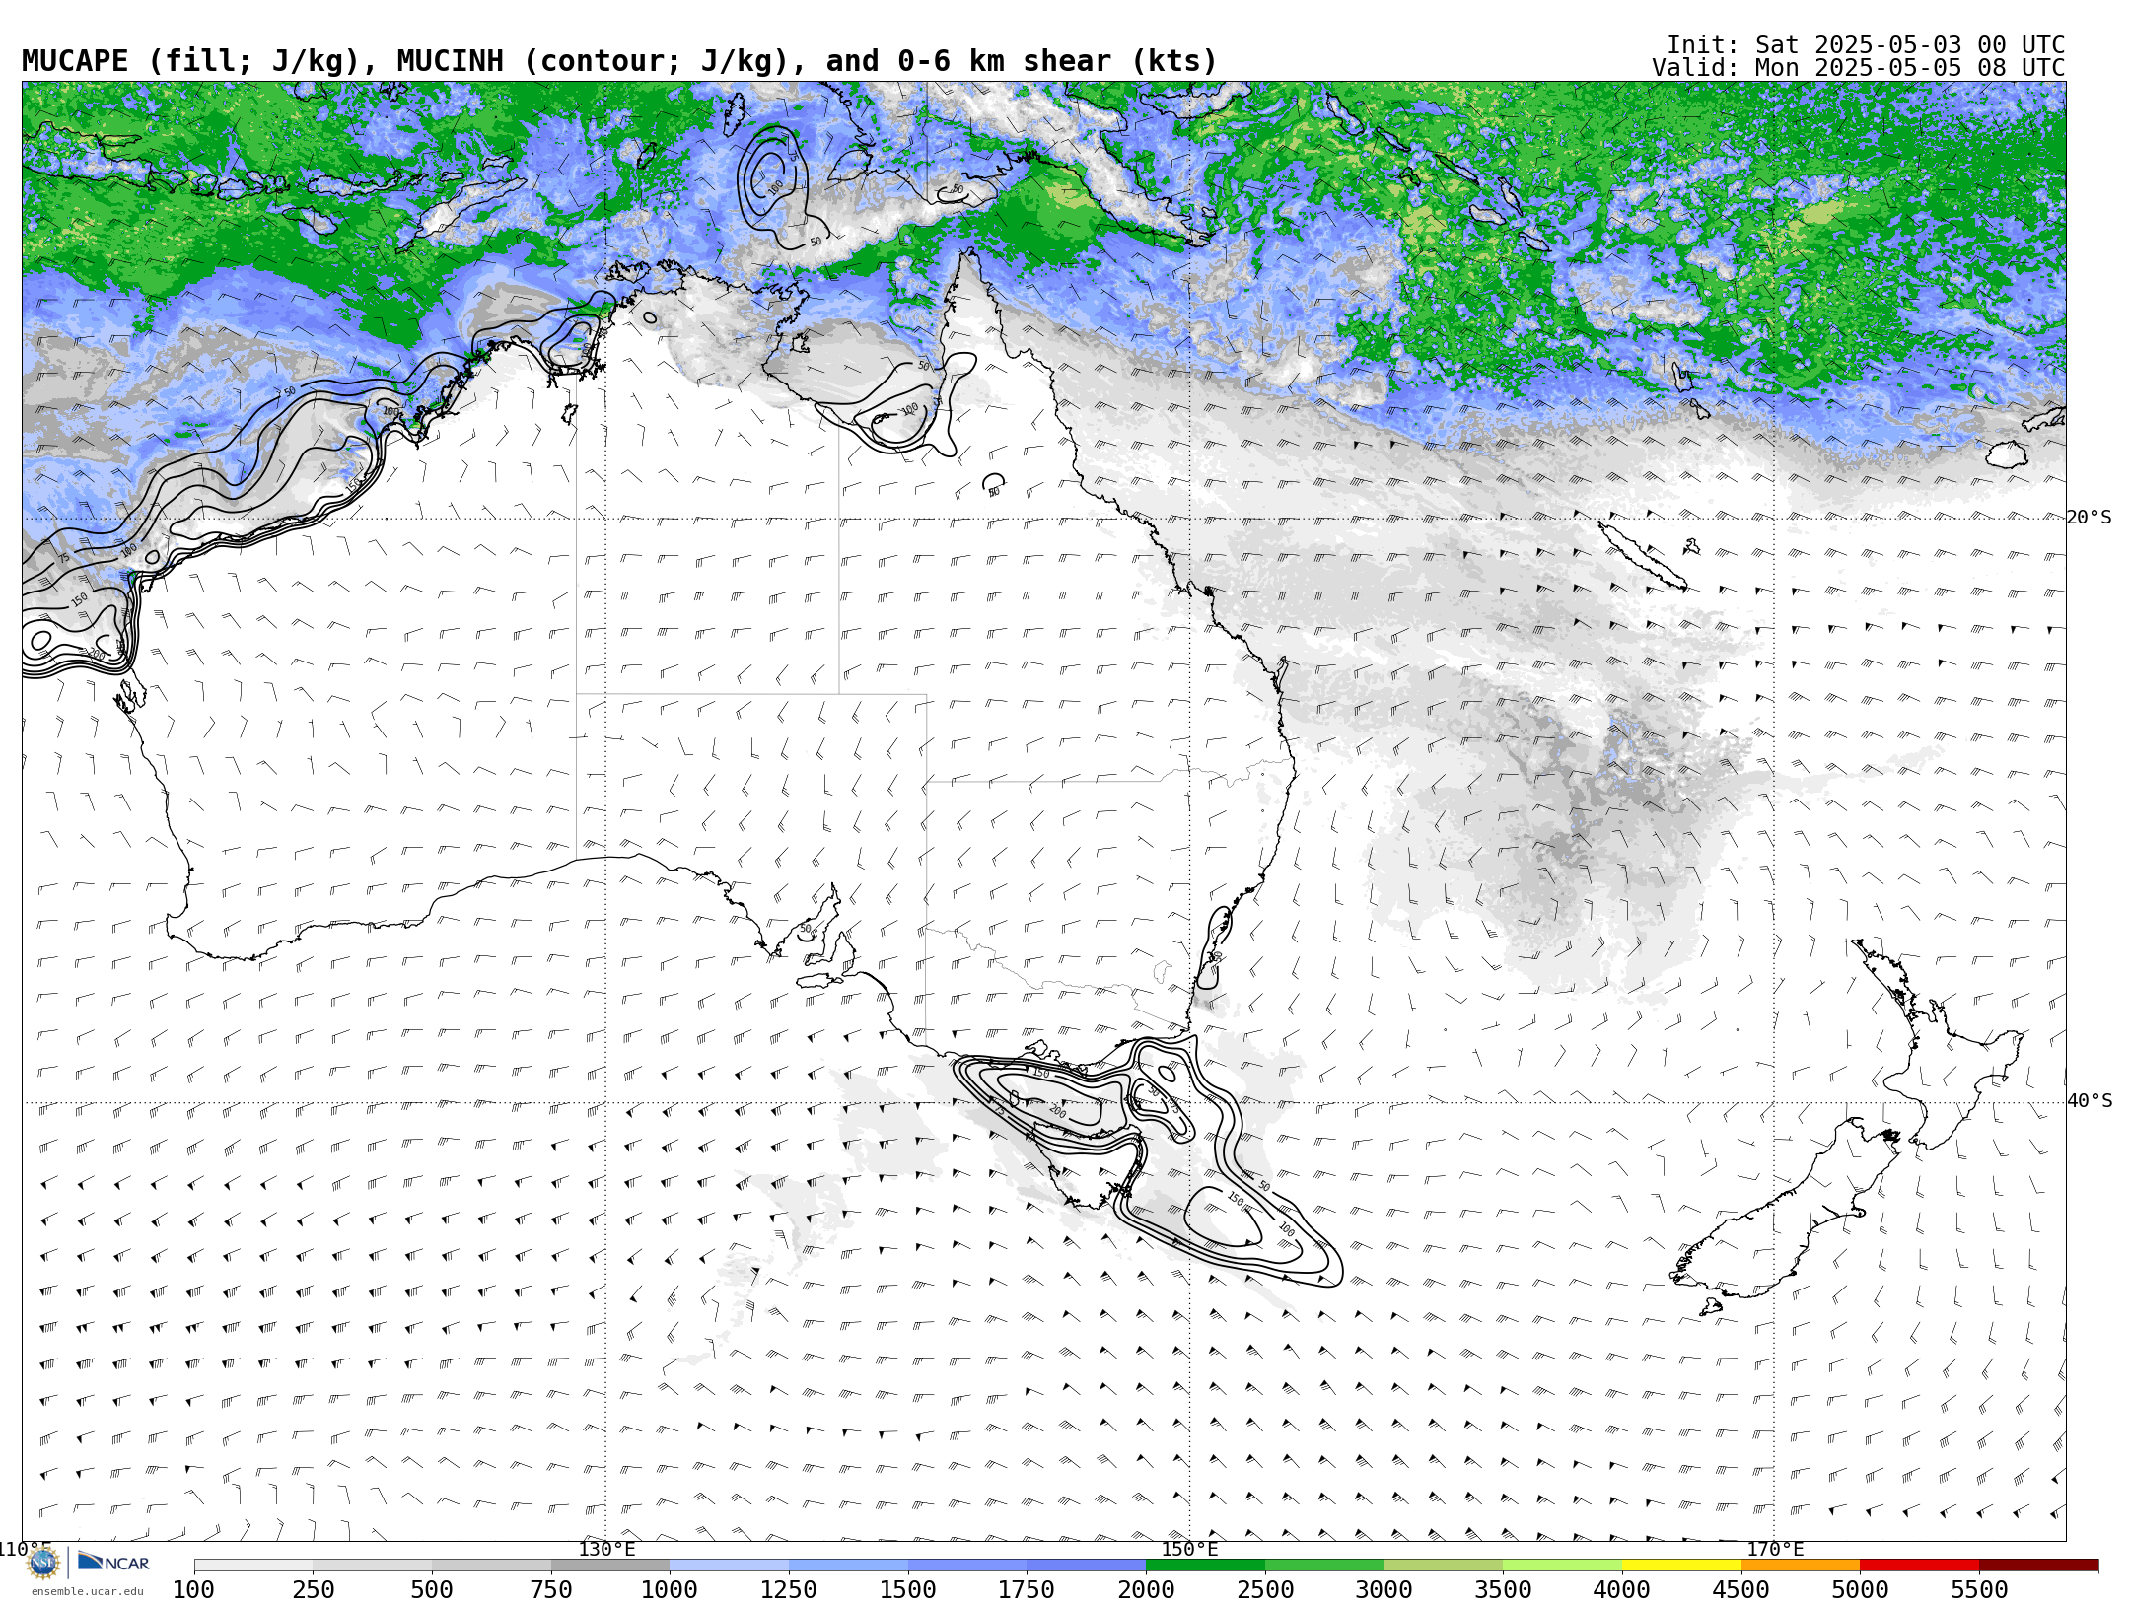2130x1603 pixels.
Task: Click the yellow 4000 colorbar swatch
Action: click(1681, 1566)
